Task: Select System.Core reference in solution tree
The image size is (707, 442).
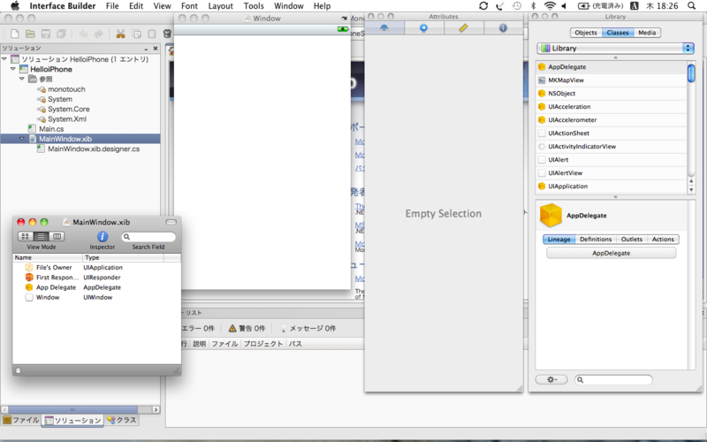Action: (x=69, y=109)
